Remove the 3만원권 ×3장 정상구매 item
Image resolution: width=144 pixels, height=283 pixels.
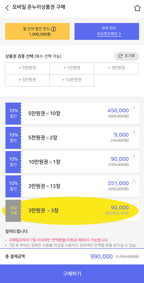[134, 205]
